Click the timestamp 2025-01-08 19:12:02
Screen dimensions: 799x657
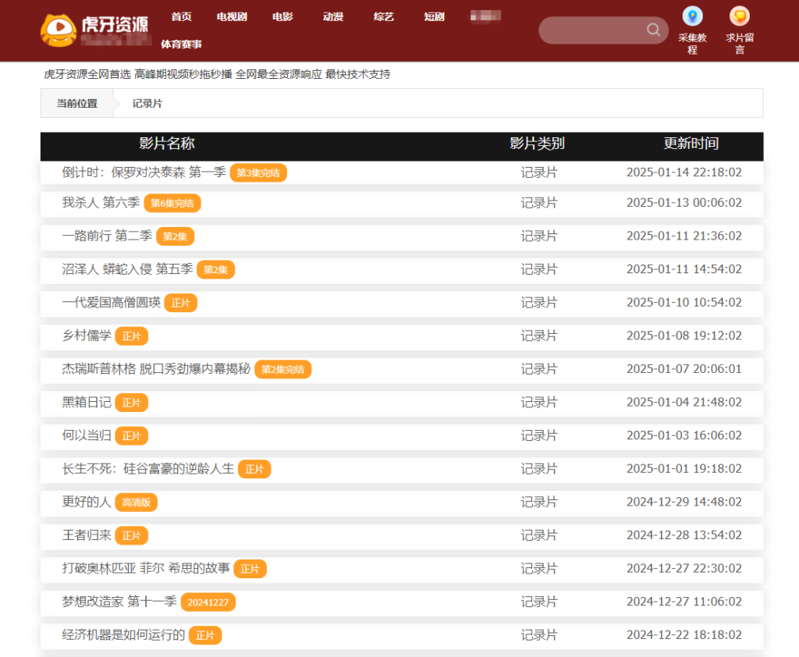pos(684,336)
